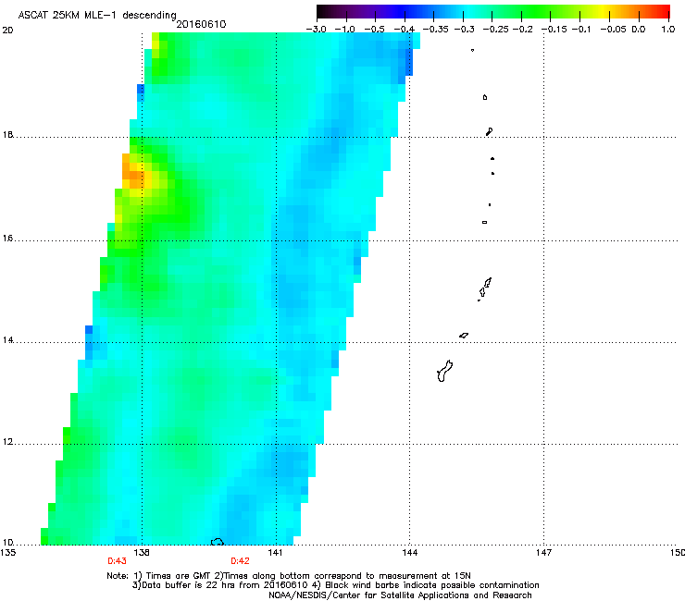Click the longitude label 144
Viewport: 685px width, 601px height.
409,553
